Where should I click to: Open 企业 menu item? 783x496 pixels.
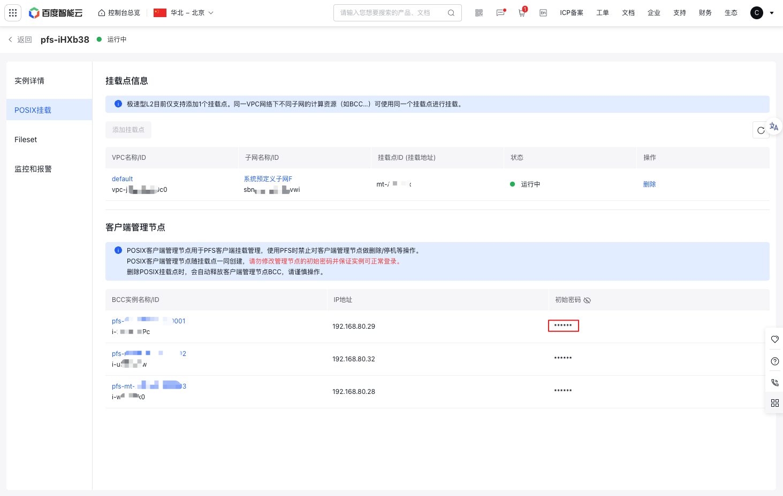[x=654, y=13]
